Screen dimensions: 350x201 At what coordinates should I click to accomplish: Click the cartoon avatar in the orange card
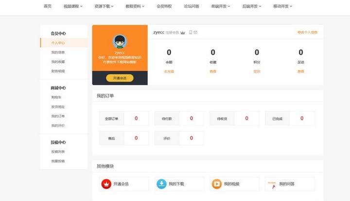pos(120,41)
